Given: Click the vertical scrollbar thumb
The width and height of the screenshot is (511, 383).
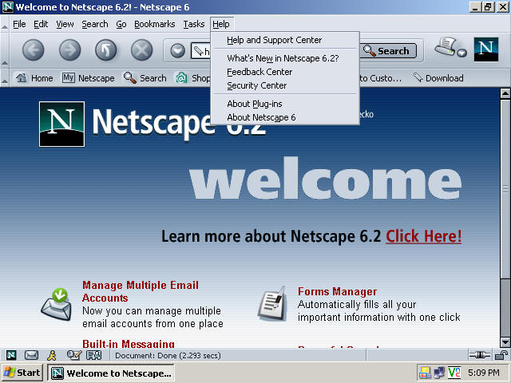Looking at the screenshot, I should (505, 189).
